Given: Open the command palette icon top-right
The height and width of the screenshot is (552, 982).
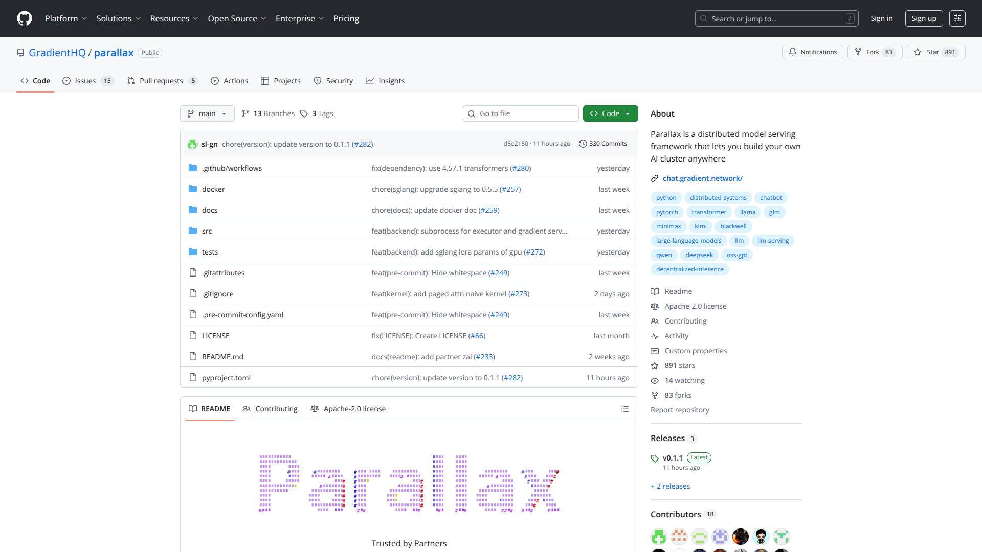Looking at the screenshot, I should click(957, 18).
